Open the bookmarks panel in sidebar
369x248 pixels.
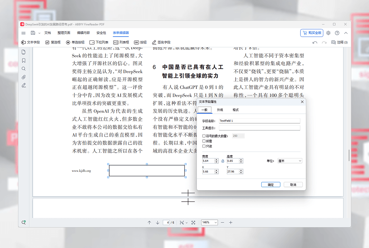tap(24, 61)
